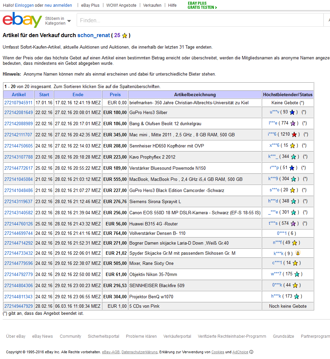Click the turquoise star of bidder w***7
Screen dimensions: 330x359
[297, 274]
